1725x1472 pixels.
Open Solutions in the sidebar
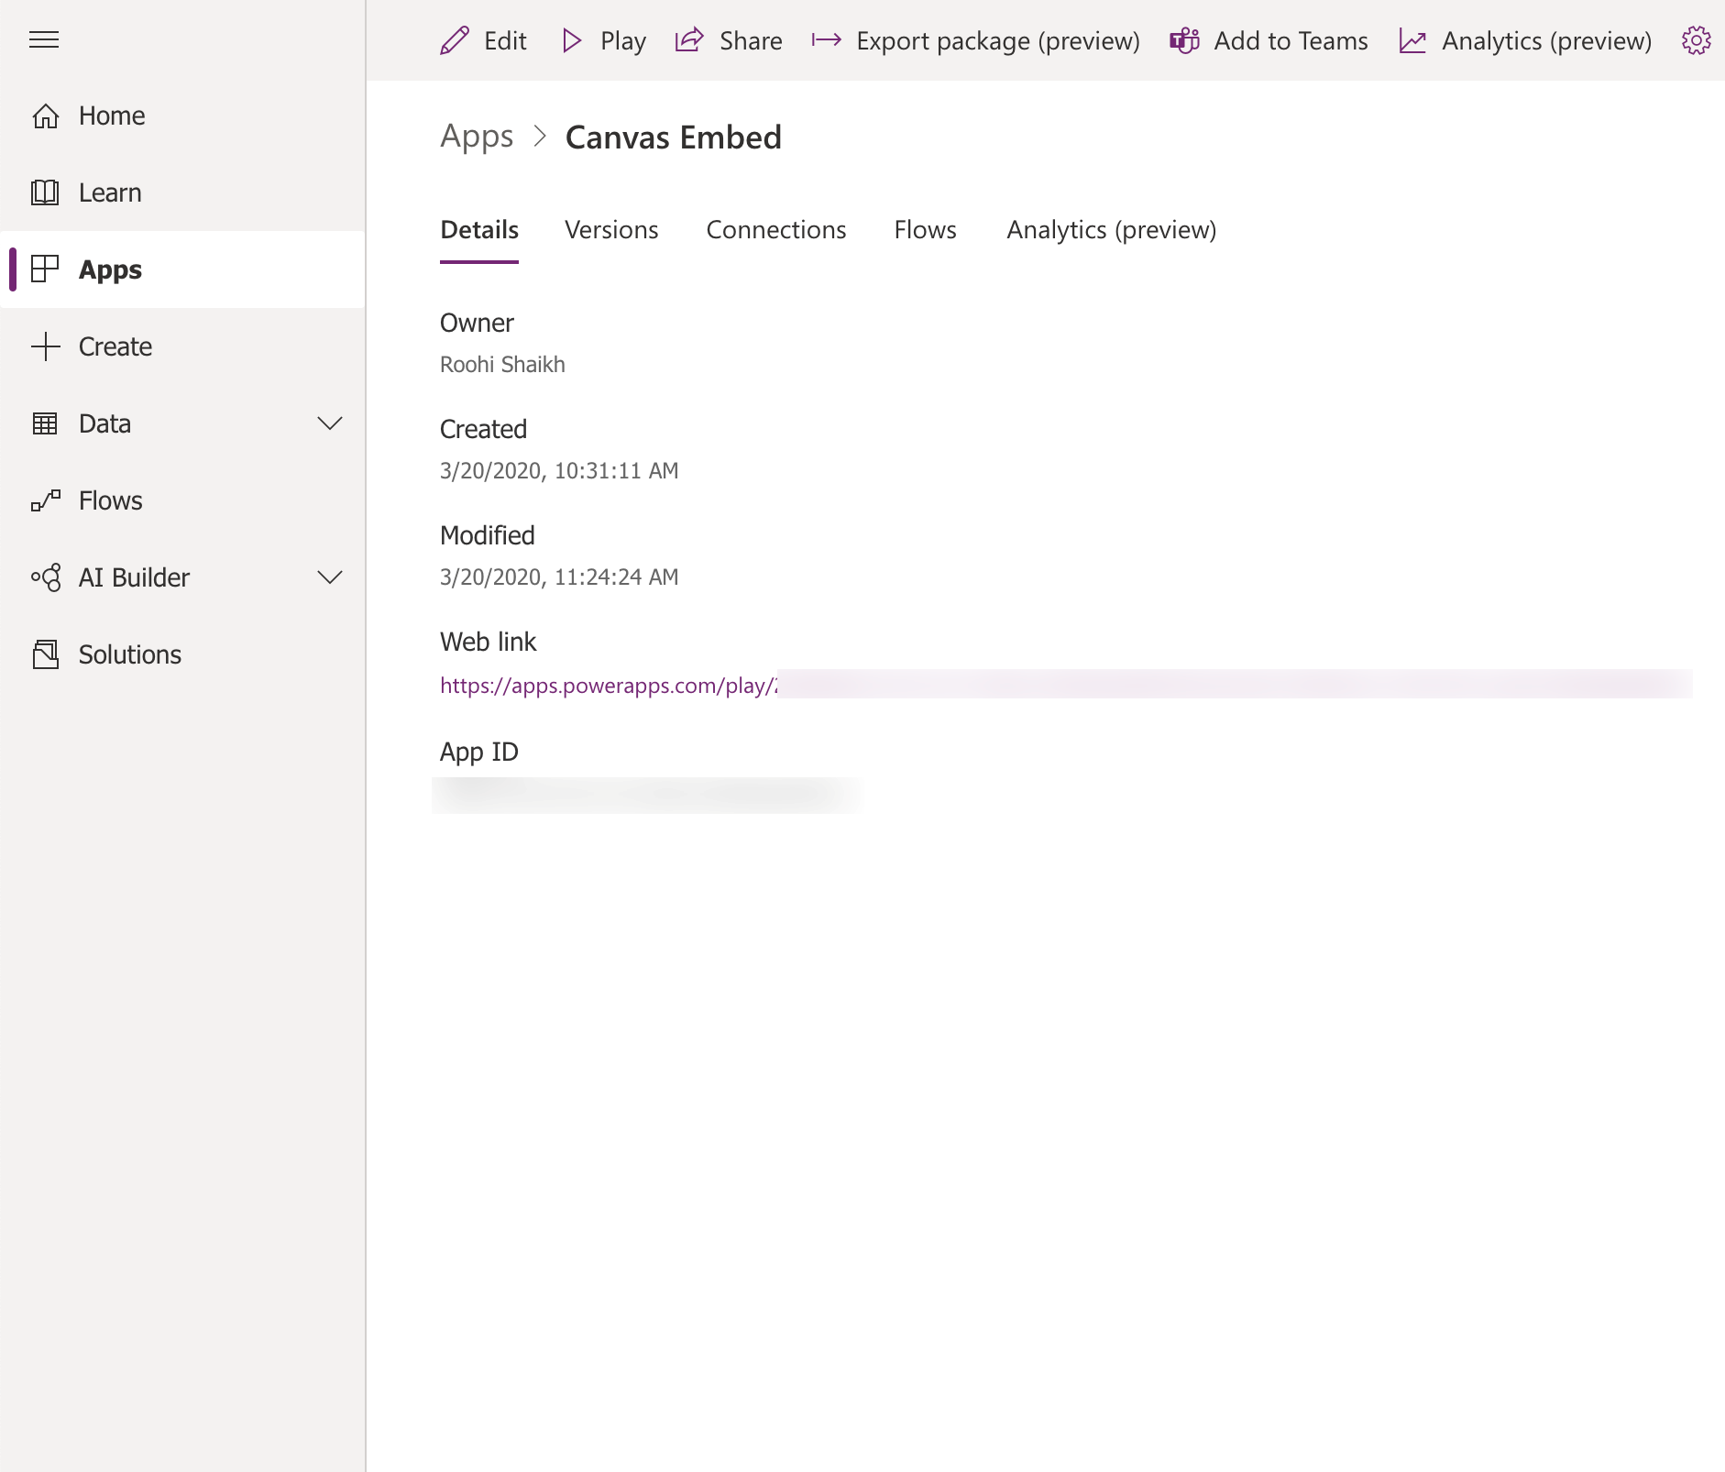point(130,654)
